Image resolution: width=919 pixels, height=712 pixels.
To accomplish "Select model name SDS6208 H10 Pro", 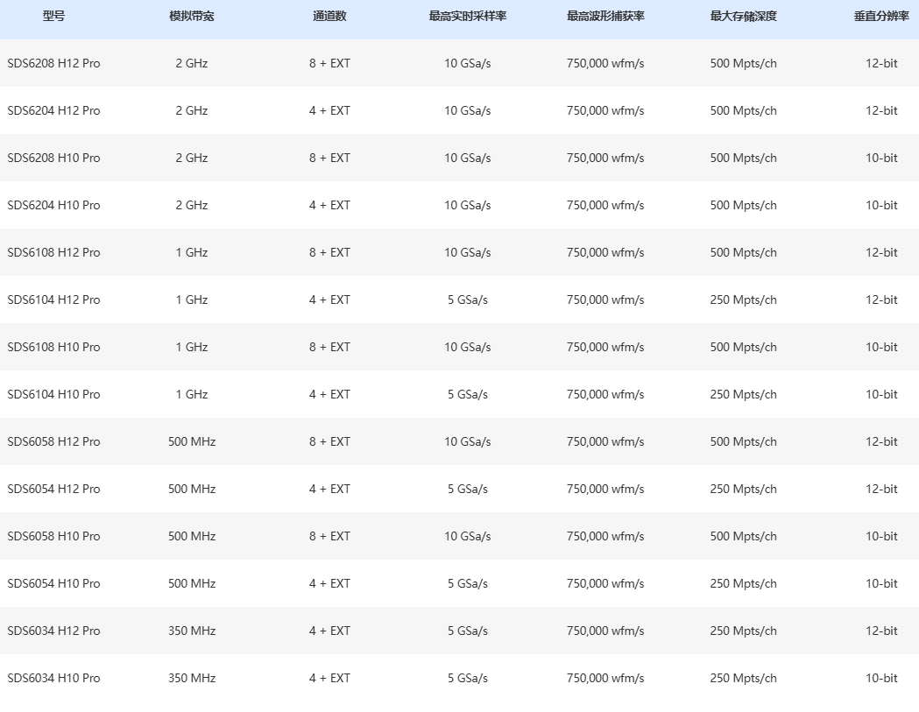I will (x=54, y=159).
